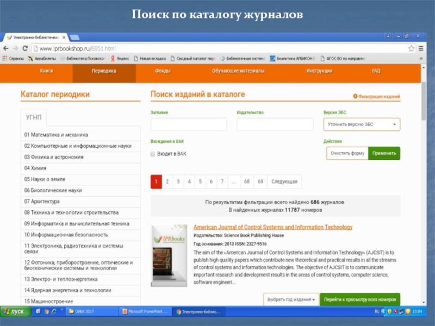Screen dimensions: 435x326
Task: Click the green Применить button
Action: coord(384,153)
